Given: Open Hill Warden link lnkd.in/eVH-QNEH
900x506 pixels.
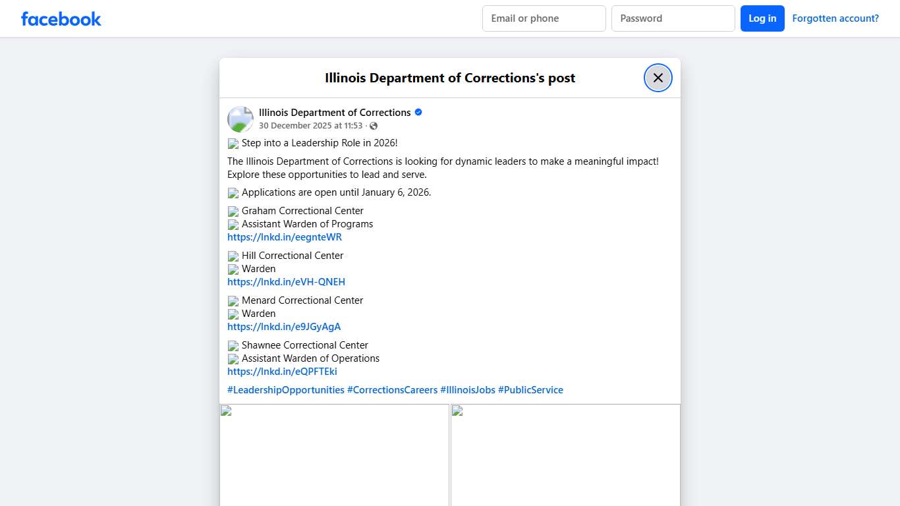Looking at the screenshot, I should pyautogui.click(x=286, y=282).
